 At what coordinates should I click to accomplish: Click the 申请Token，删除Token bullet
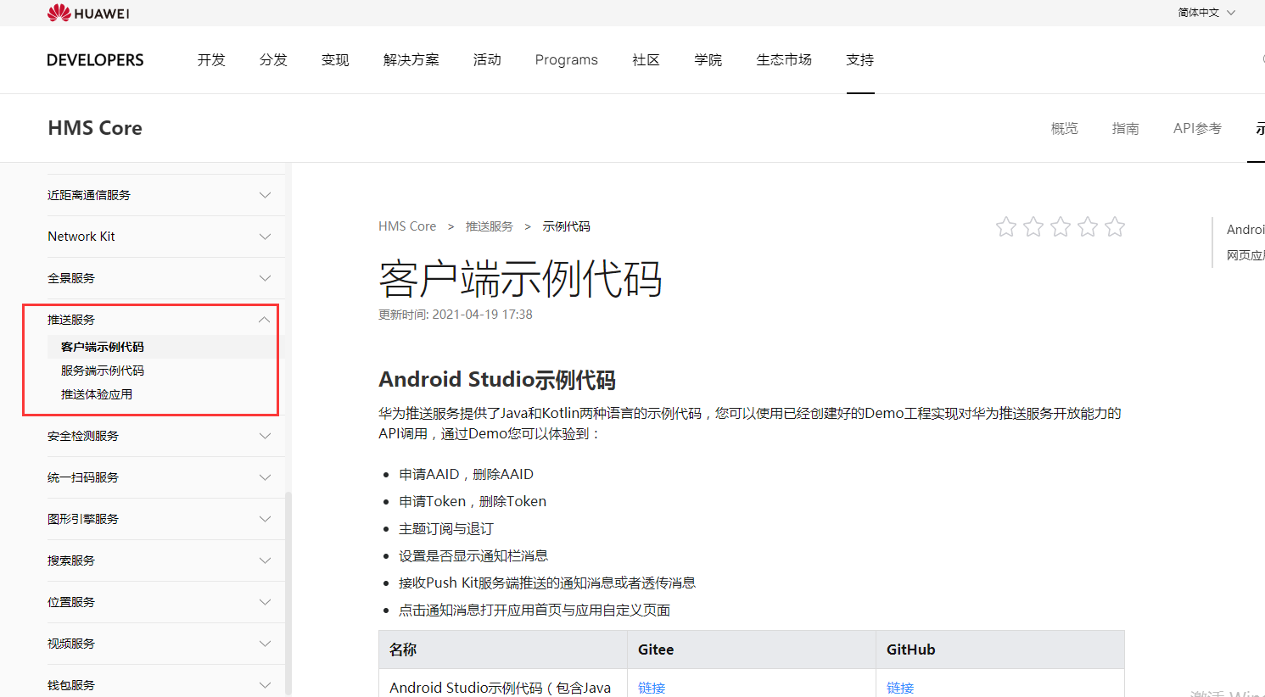(x=473, y=501)
